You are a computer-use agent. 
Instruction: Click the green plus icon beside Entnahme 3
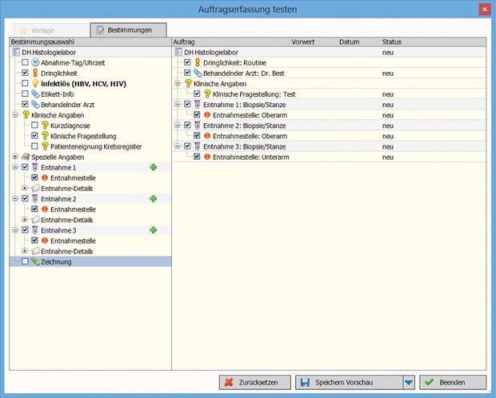coord(154,230)
